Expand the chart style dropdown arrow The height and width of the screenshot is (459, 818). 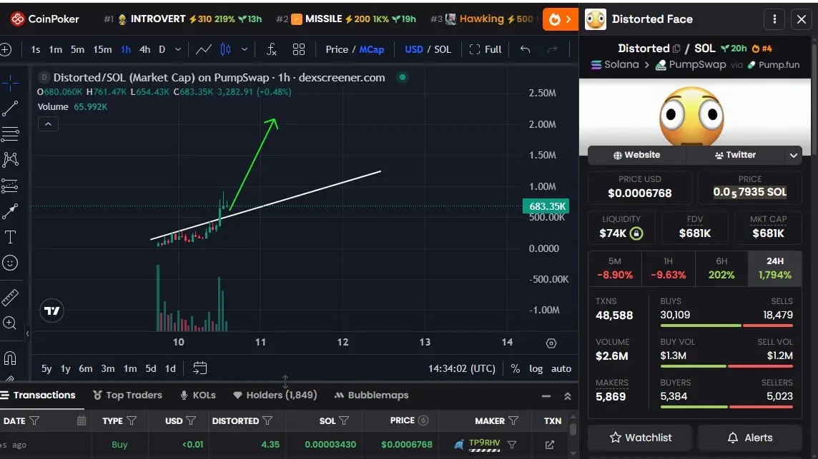pyautogui.click(x=244, y=49)
